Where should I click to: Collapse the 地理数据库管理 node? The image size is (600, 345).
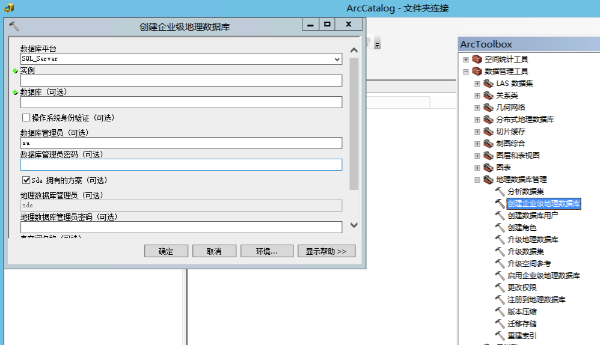click(x=477, y=180)
